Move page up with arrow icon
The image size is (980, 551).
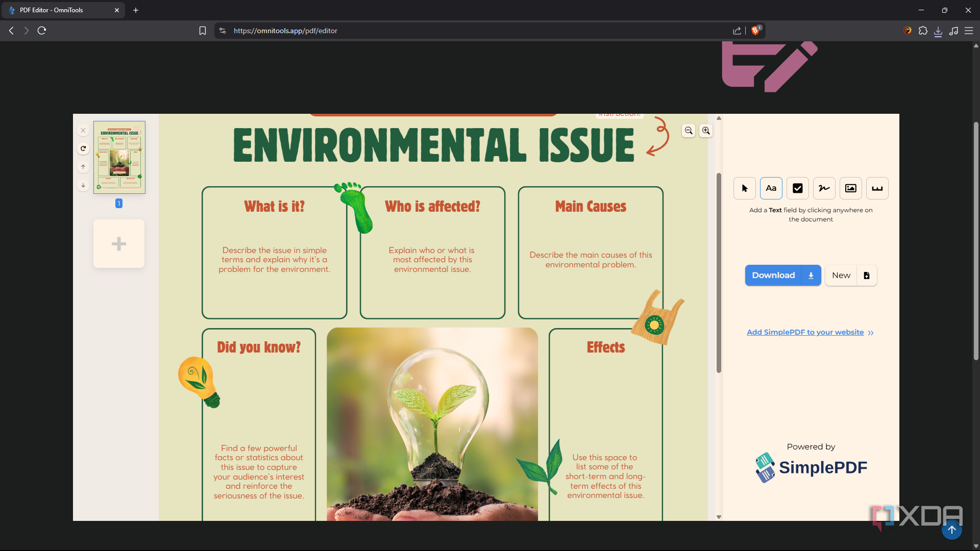83,167
